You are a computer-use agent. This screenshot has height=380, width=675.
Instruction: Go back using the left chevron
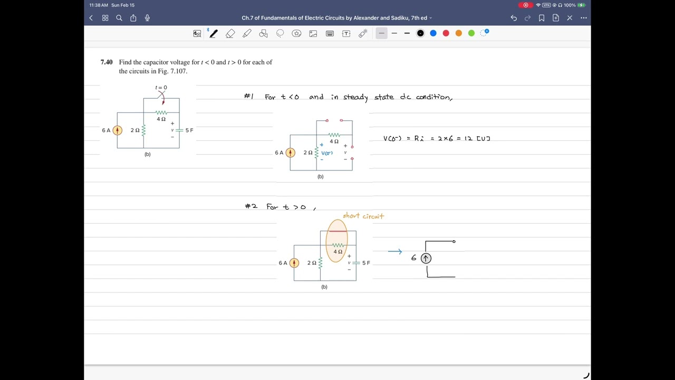click(x=91, y=18)
